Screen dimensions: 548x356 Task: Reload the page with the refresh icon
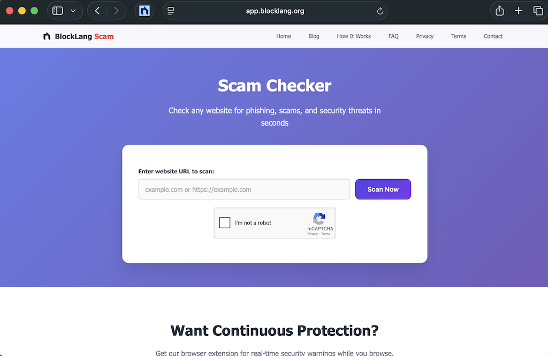point(380,11)
